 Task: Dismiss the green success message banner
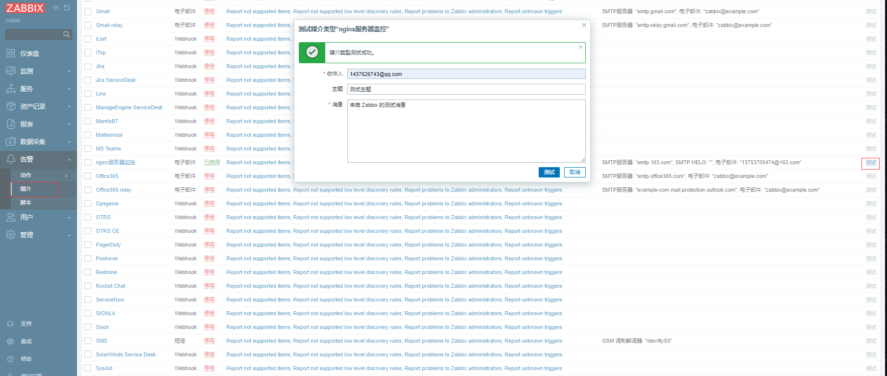click(580, 47)
